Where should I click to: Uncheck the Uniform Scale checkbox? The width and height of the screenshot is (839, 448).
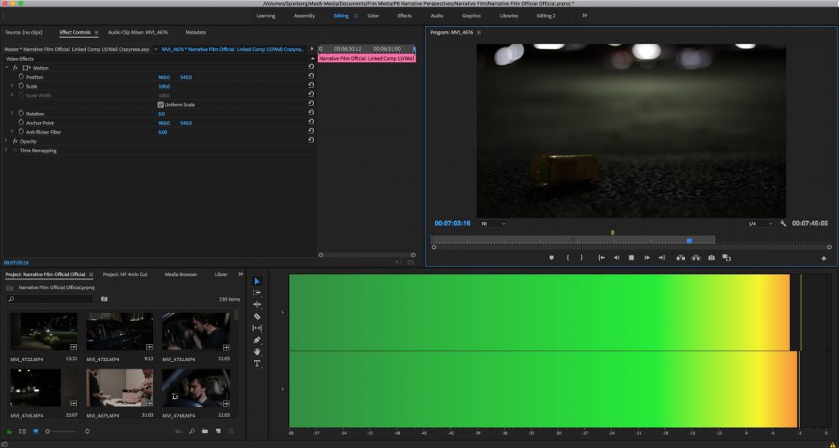point(161,105)
